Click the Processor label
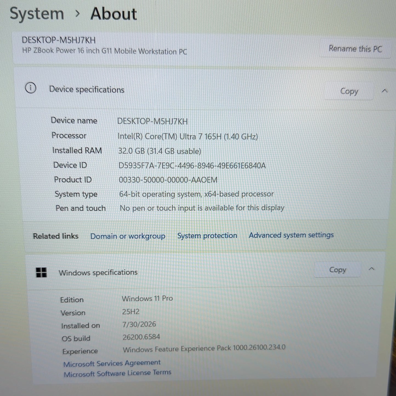The image size is (396, 396). (69, 135)
